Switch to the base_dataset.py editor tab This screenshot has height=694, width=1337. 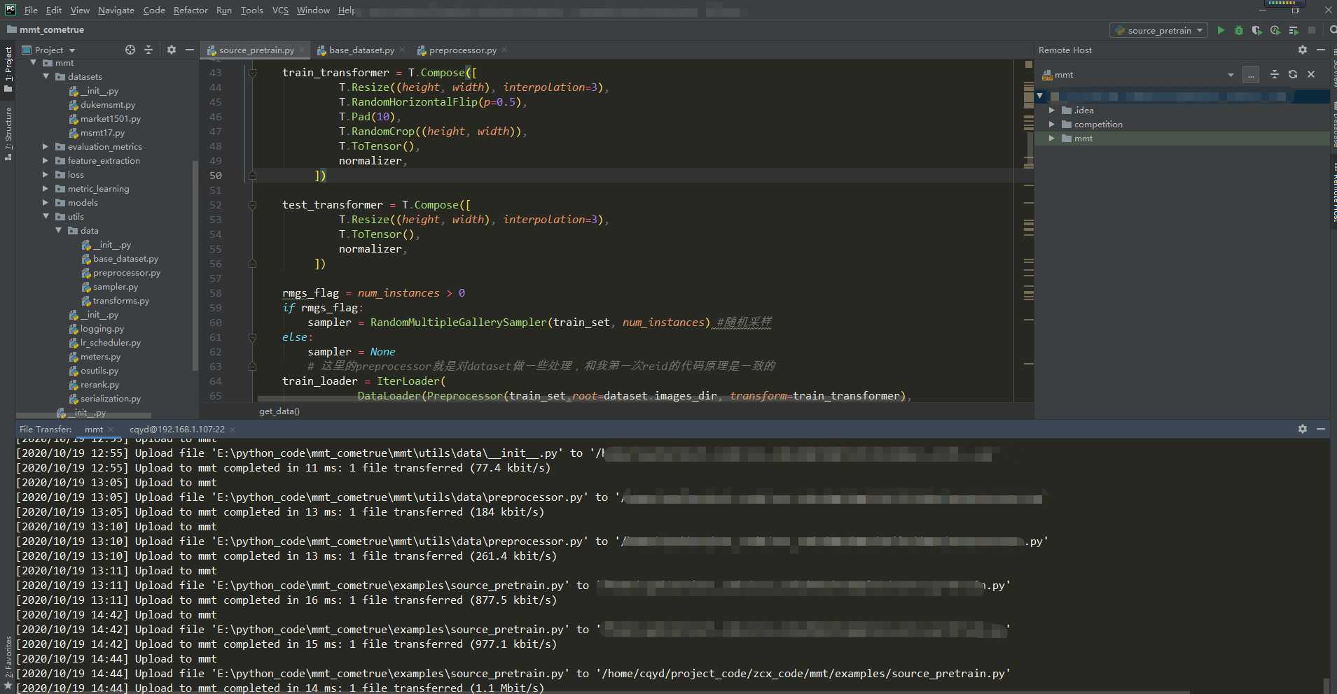(x=361, y=50)
